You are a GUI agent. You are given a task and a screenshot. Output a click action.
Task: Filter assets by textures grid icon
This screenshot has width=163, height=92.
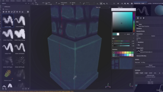click(20, 12)
